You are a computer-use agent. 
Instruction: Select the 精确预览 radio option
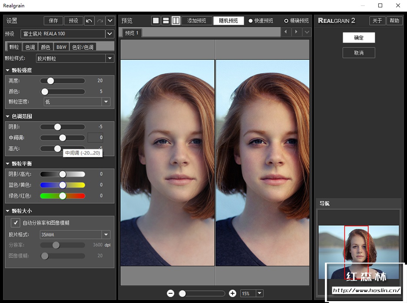pos(286,21)
